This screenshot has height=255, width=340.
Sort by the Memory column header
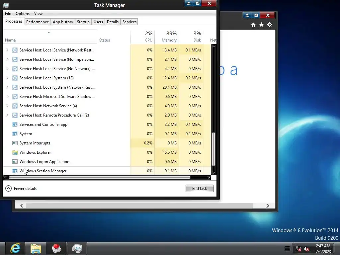[x=167, y=37]
